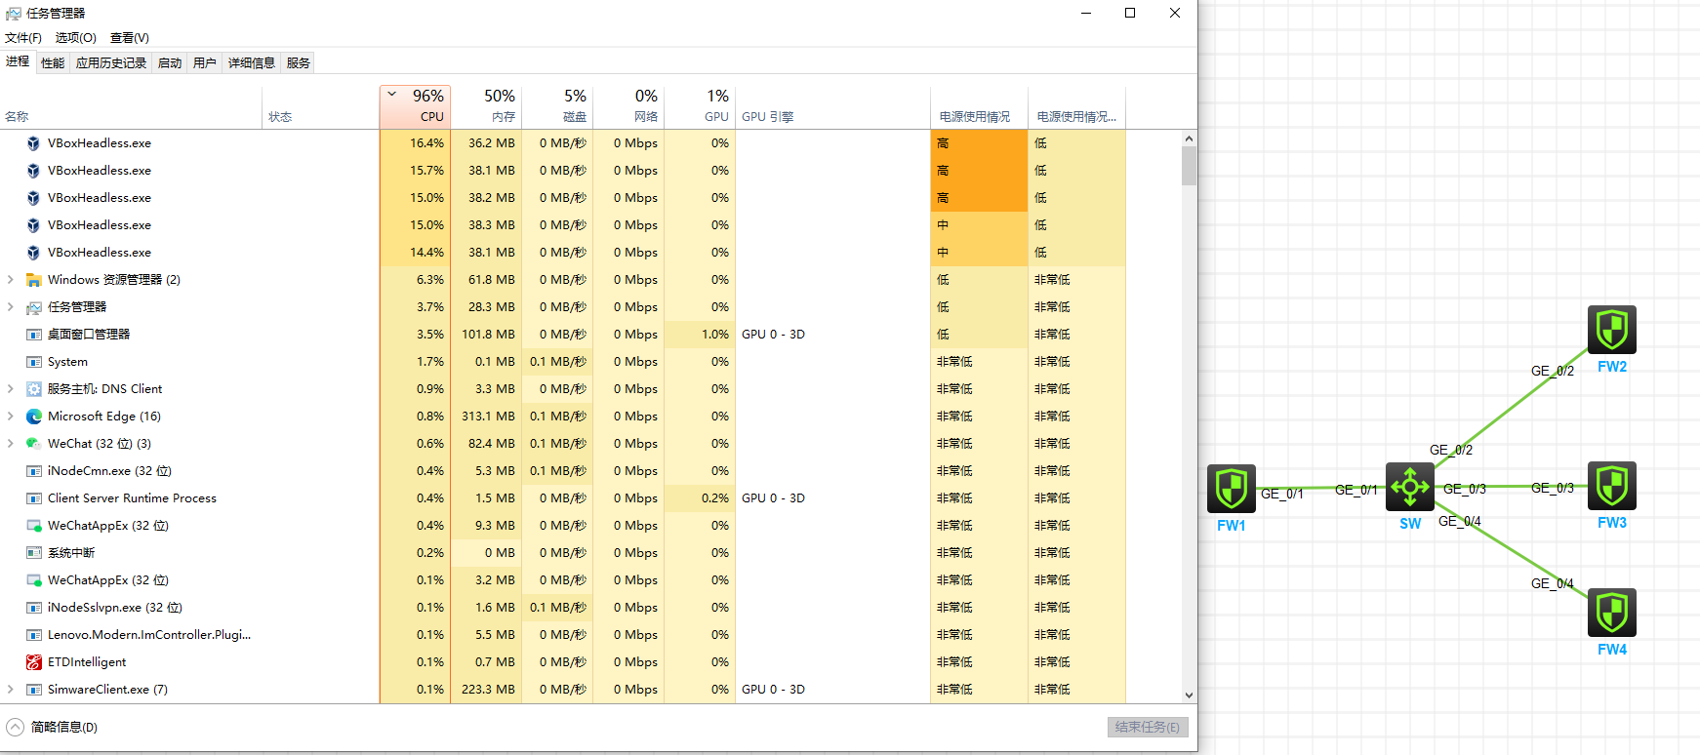Viewport: 1700px width, 755px height.
Task: Switch to the 详细信息 tab
Action: pos(252,63)
